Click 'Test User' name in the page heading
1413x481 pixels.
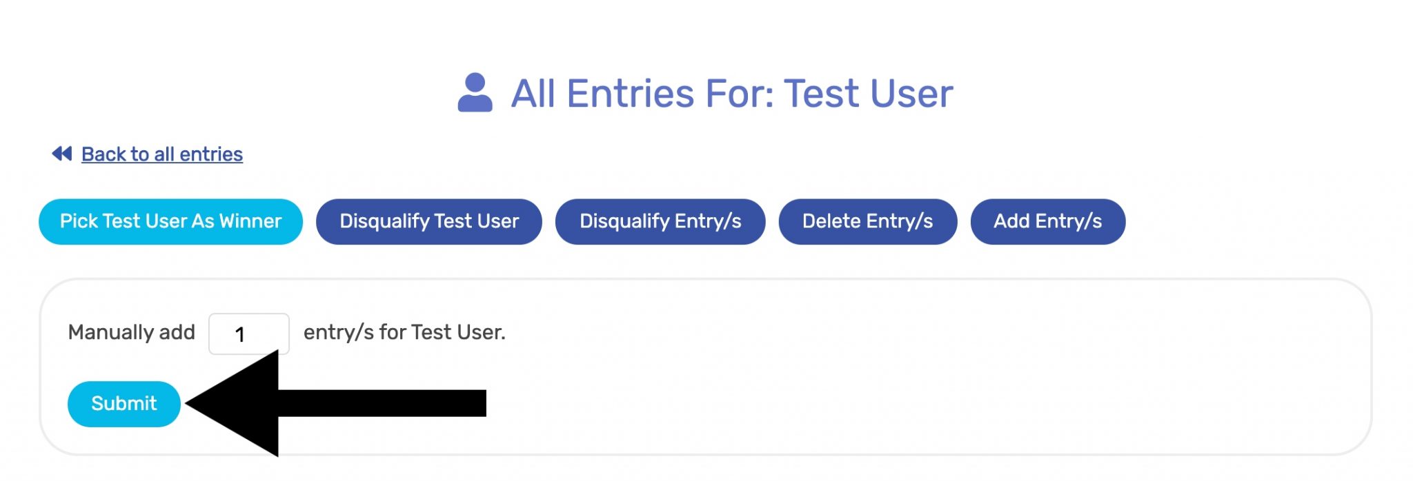(x=868, y=94)
